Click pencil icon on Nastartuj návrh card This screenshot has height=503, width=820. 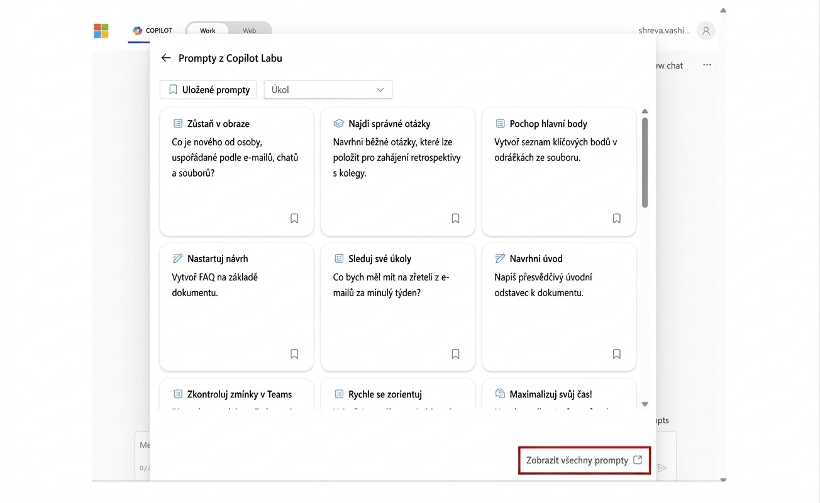coord(177,258)
